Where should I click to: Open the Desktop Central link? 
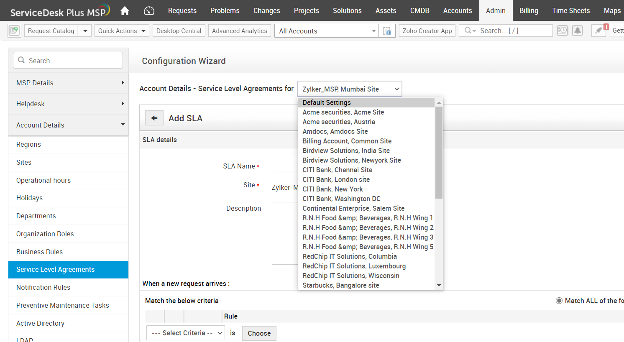[179, 31]
